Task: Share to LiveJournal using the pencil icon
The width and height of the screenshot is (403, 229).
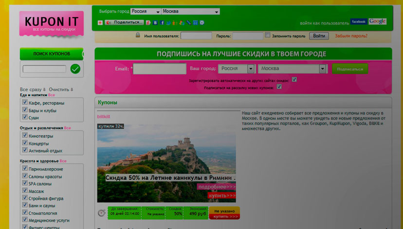Action: tap(189, 22)
